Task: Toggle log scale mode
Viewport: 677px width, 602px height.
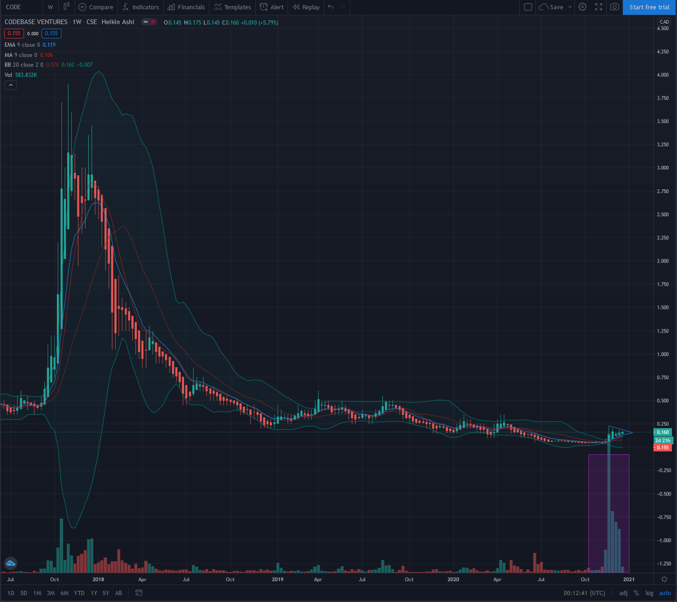Action: (x=649, y=593)
